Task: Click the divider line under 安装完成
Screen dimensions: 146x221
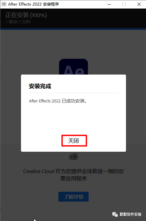Action: click(73, 93)
